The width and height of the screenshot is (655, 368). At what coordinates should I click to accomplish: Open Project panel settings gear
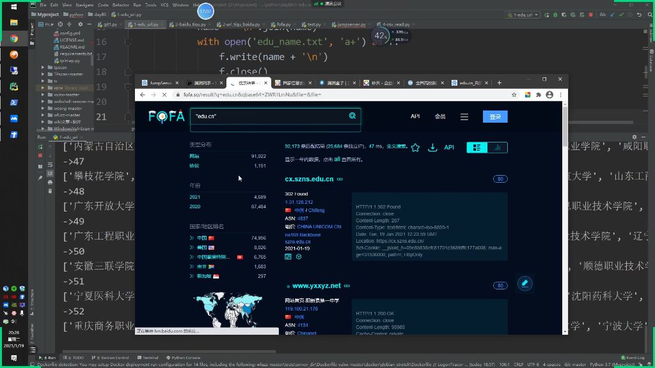(x=80, y=25)
